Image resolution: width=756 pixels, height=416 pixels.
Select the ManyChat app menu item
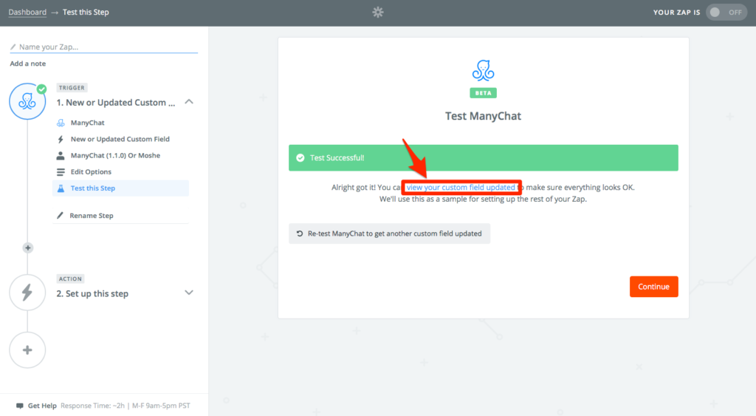click(87, 123)
